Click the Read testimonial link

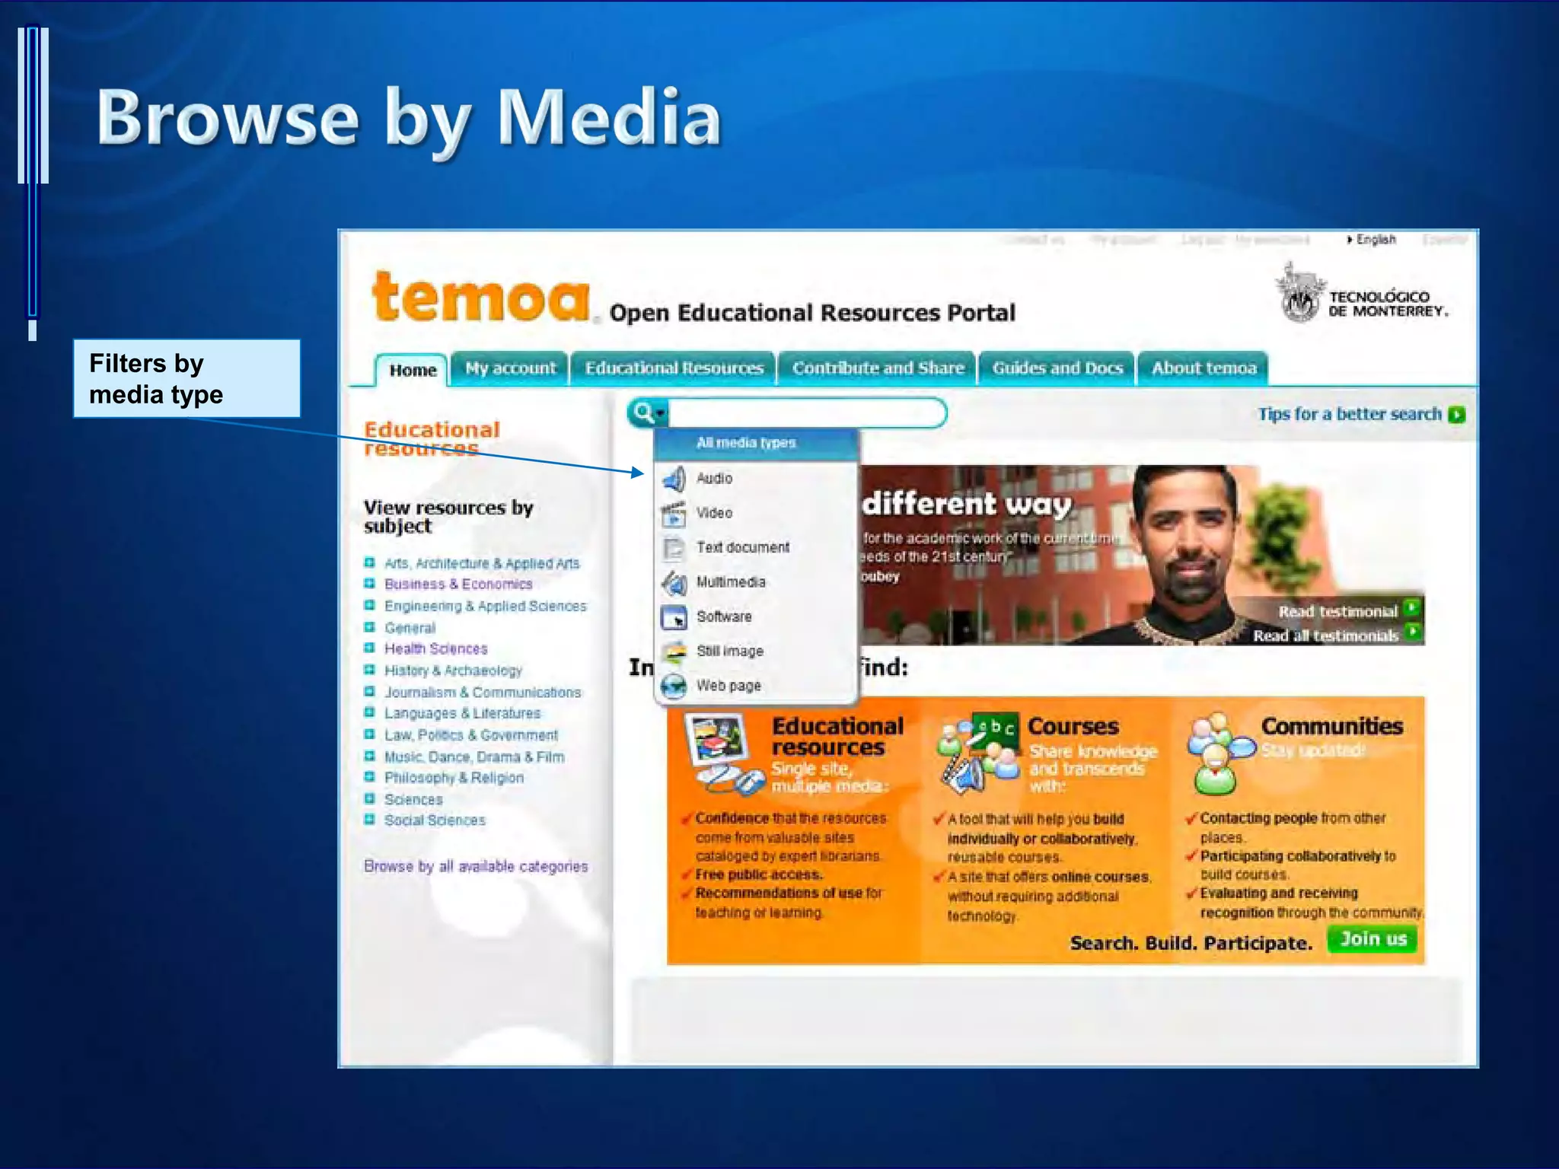point(1337,611)
